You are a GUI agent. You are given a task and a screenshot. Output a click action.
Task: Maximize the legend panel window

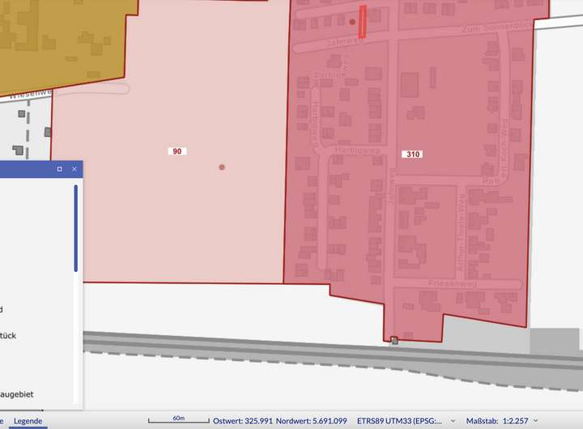coord(59,169)
